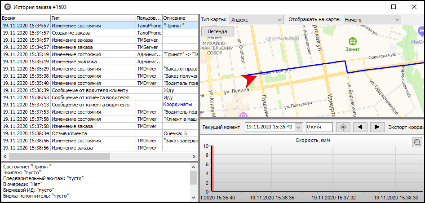Open the Легенда map legend button
The height and width of the screenshot is (203, 425).
click(x=217, y=32)
